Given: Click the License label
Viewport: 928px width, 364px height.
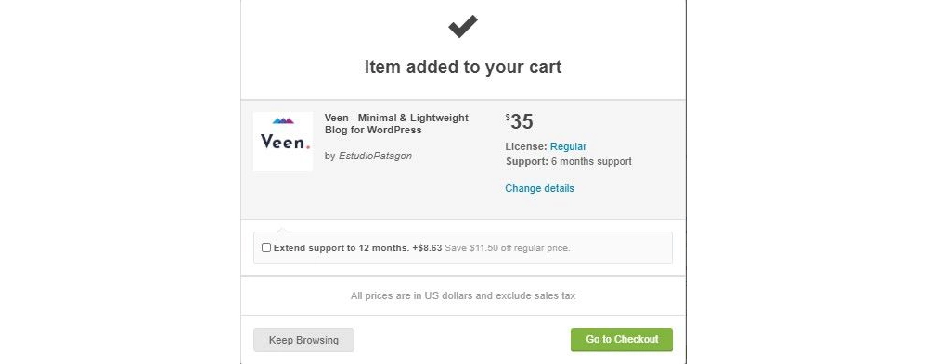Looking at the screenshot, I should pyautogui.click(x=526, y=146).
